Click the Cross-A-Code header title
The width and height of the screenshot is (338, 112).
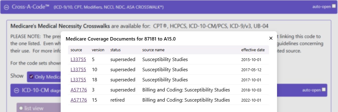pos(31,7)
